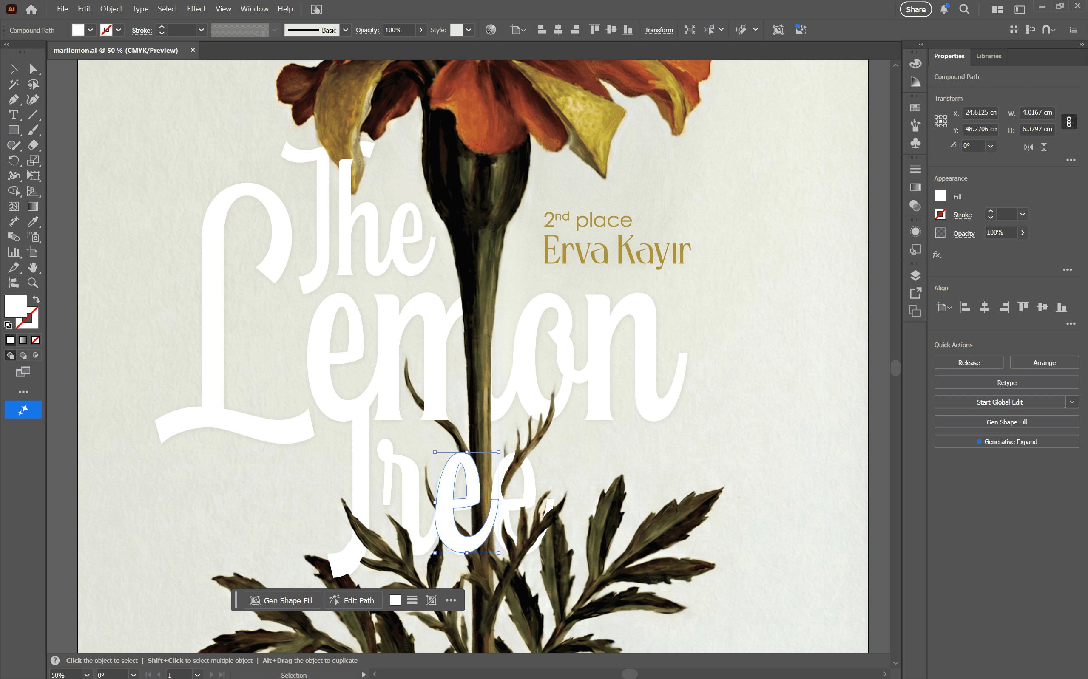Set fill mode to None
This screenshot has height=679, width=1088.
tap(35, 340)
